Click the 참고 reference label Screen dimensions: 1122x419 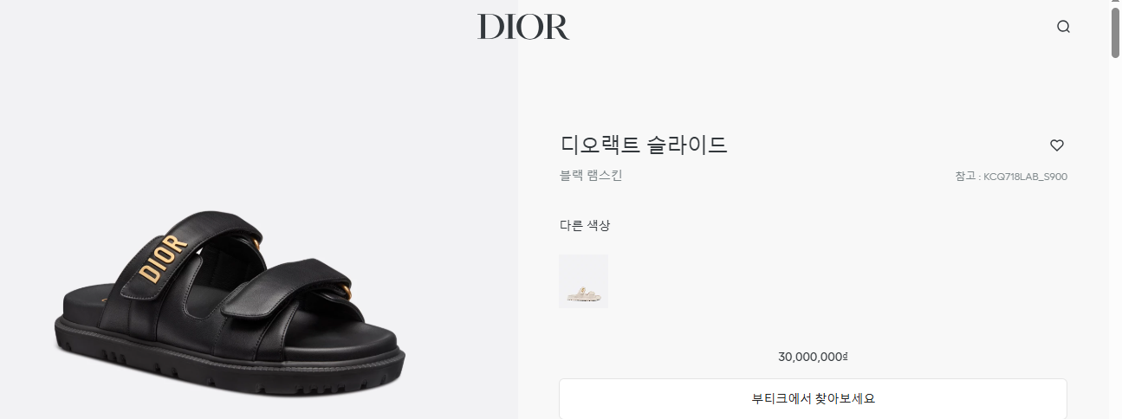pos(965,177)
